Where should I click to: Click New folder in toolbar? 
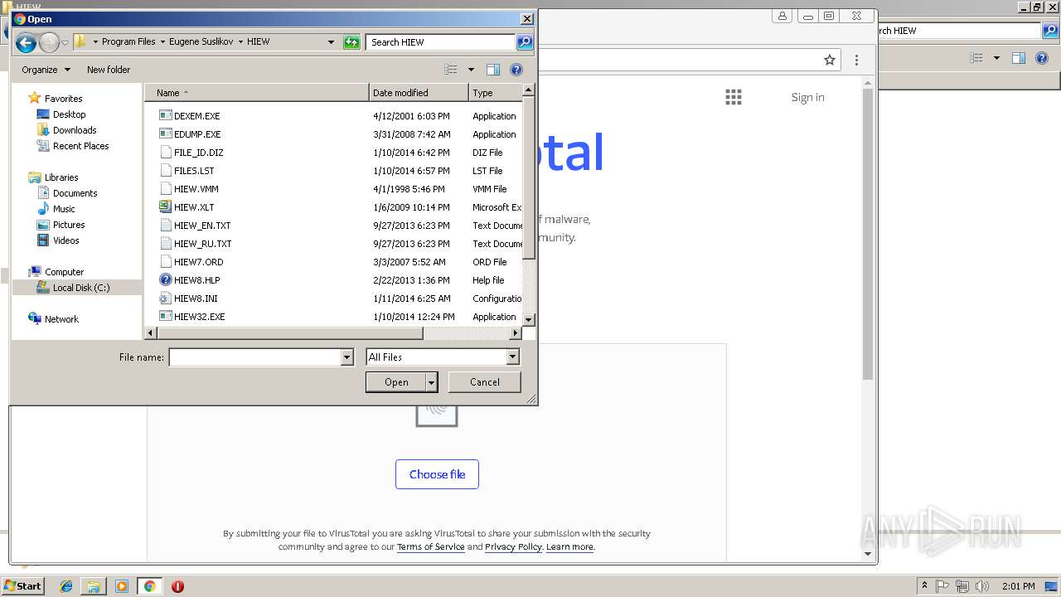click(109, 70)
